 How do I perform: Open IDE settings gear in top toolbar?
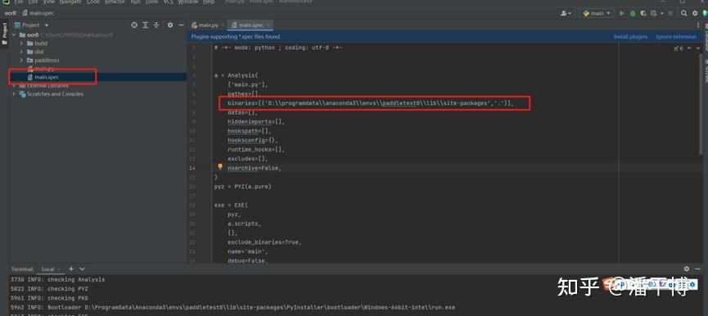pos(695,14)
